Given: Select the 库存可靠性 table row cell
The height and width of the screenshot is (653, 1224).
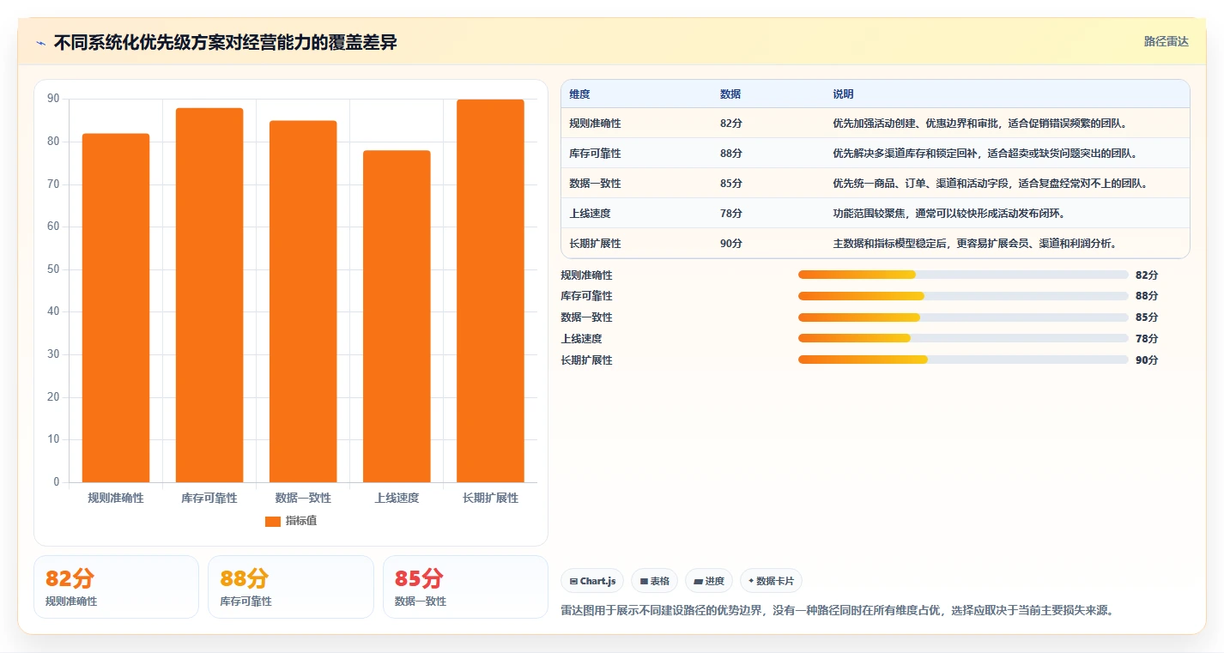Looking at the screenshot, I should click(x=595, y=154).
